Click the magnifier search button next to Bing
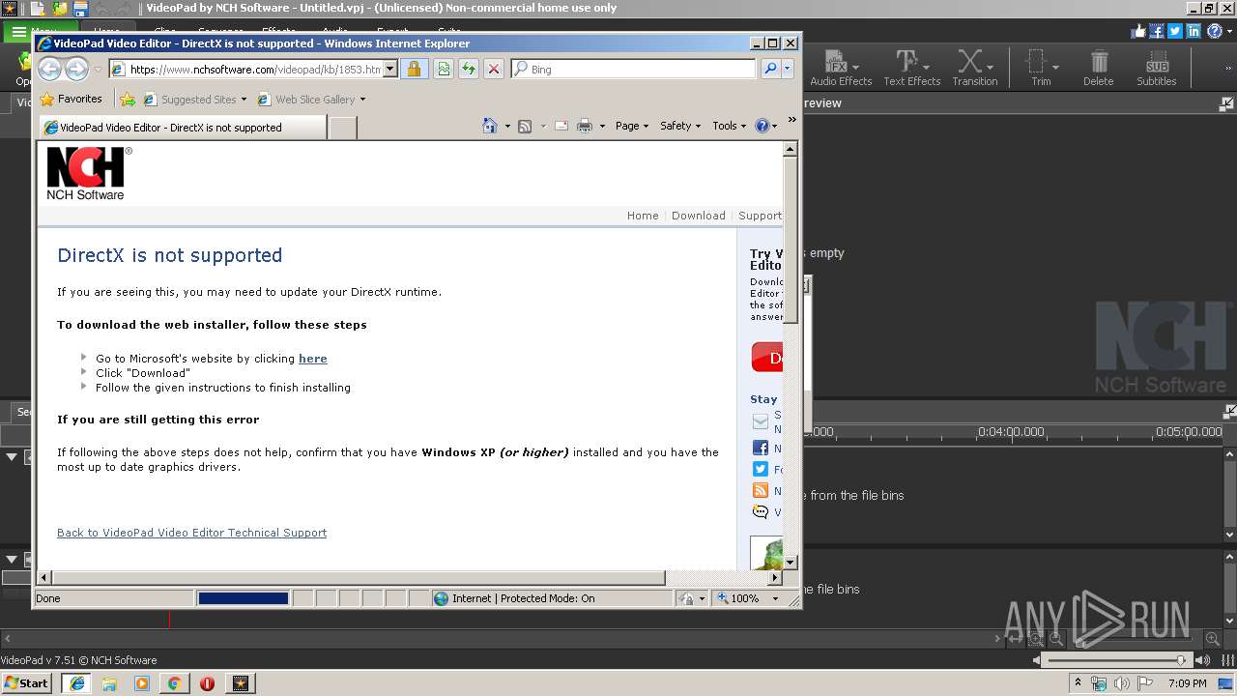Image resolution: width=1237 pixels, height=696 pixels. point(770,69)
